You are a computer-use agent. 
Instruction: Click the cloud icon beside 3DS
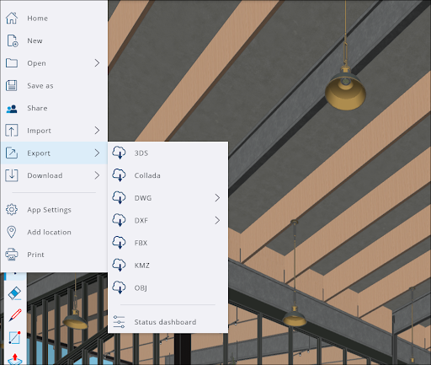119,153
